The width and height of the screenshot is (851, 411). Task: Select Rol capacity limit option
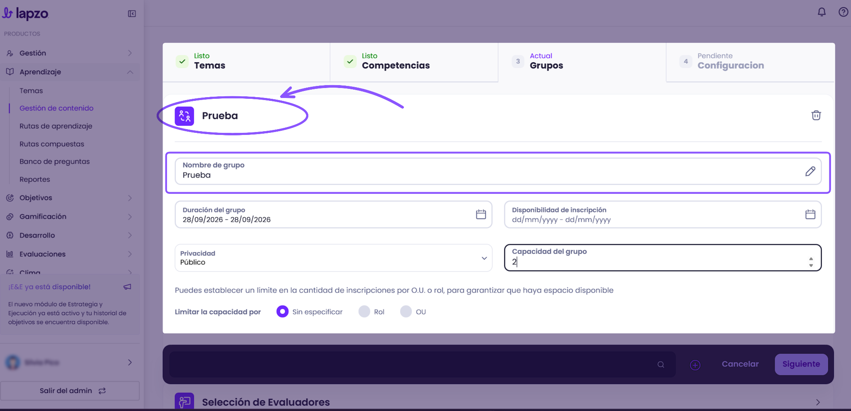click(364, 311)
